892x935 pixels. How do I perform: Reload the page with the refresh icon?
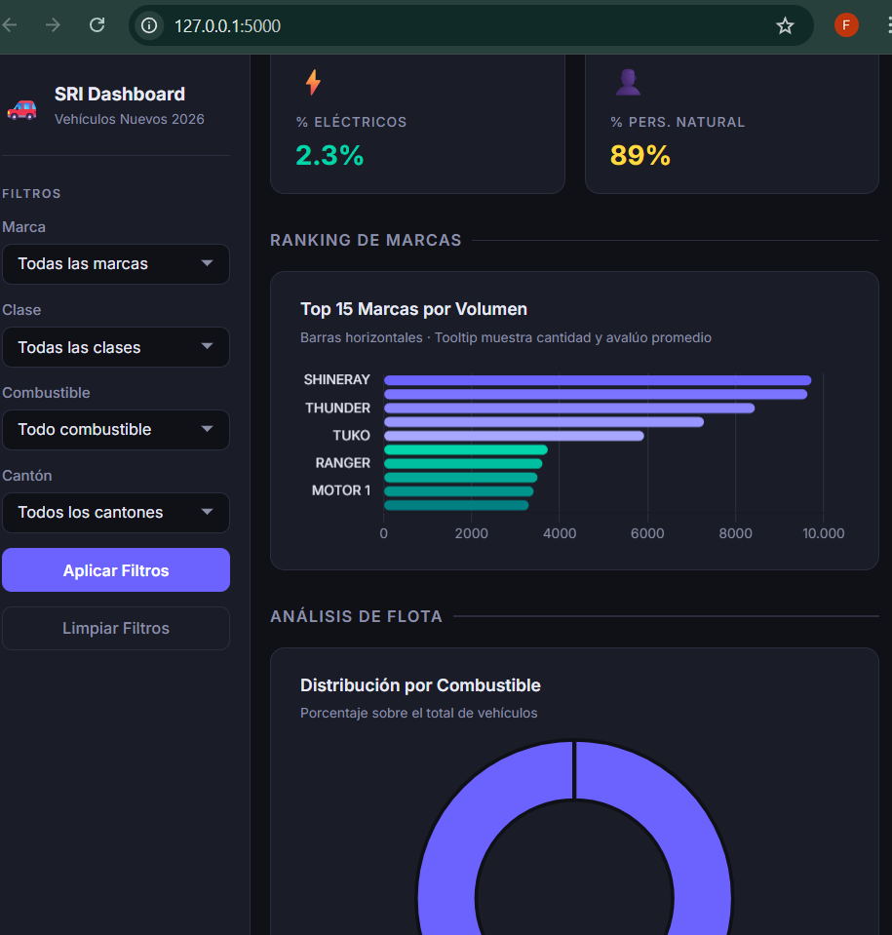coord(97,25)
